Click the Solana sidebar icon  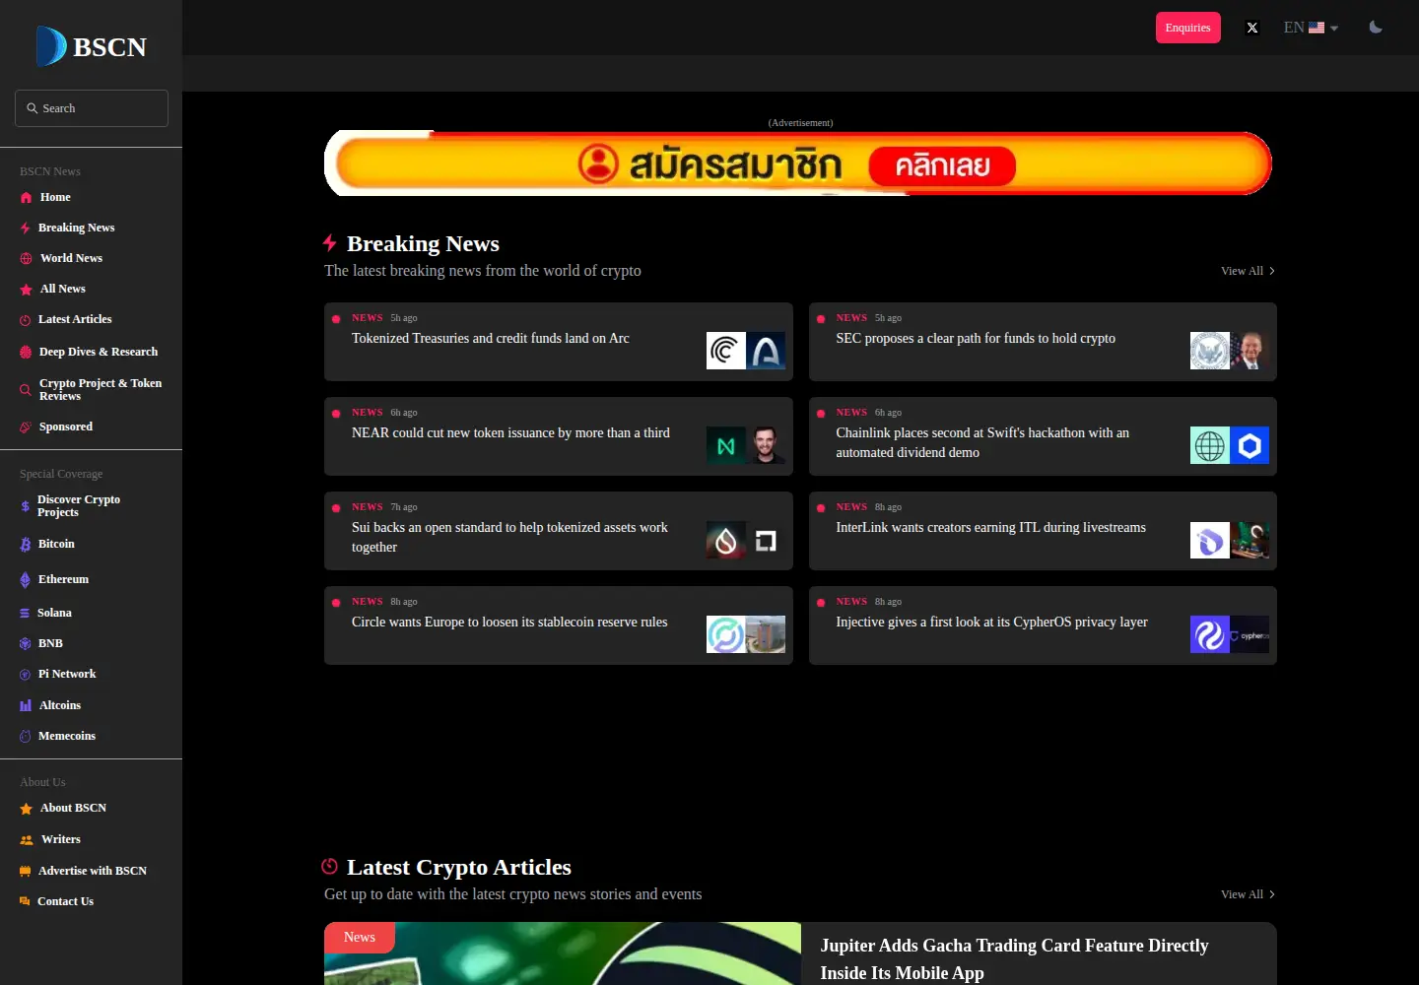(26, 614)
